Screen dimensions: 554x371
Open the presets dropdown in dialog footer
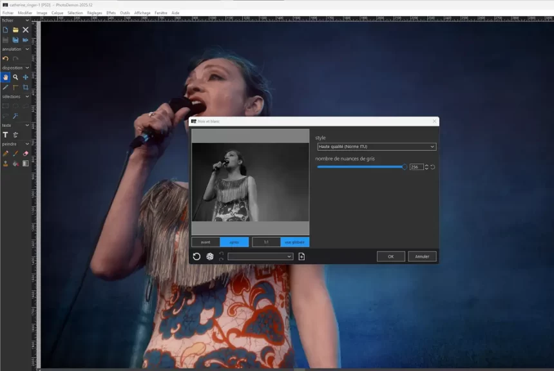point(260,256)
